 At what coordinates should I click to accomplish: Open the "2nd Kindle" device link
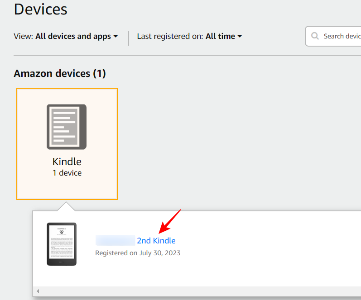156,241
